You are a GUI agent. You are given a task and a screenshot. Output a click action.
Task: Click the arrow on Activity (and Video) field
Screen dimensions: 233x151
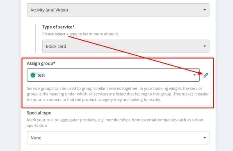(205, 10)
